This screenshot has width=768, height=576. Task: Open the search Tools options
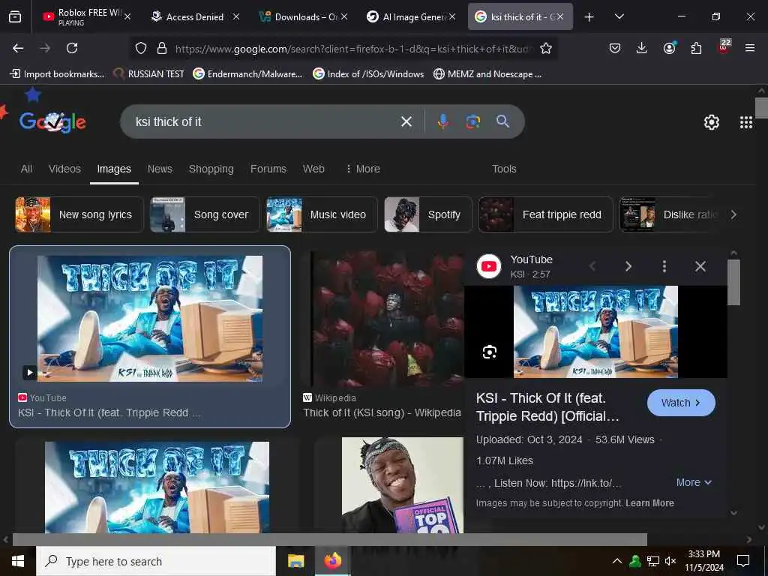(504, 169)
